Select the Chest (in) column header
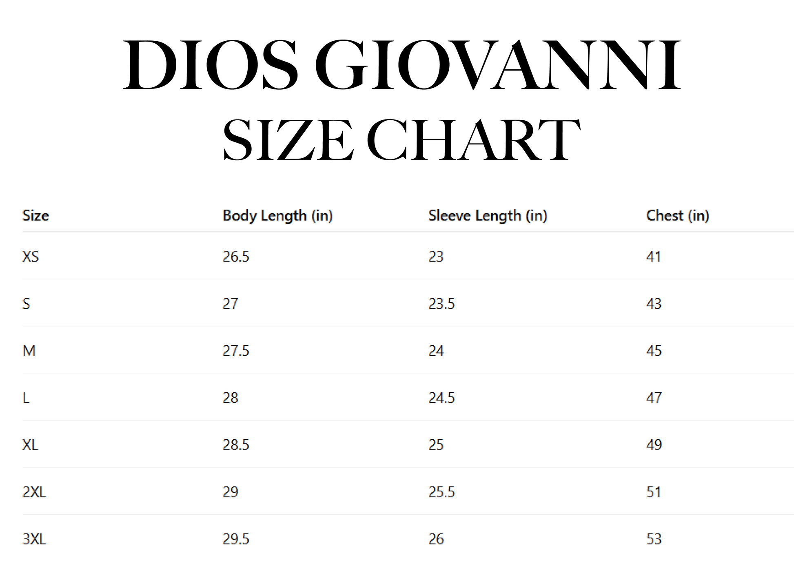 point(678,215)
